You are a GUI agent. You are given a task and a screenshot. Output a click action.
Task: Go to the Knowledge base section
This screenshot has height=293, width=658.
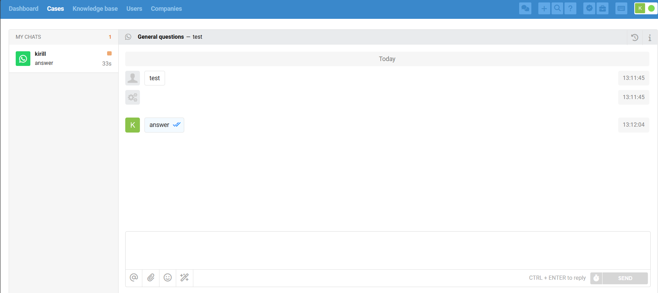(x=95, y=9)
